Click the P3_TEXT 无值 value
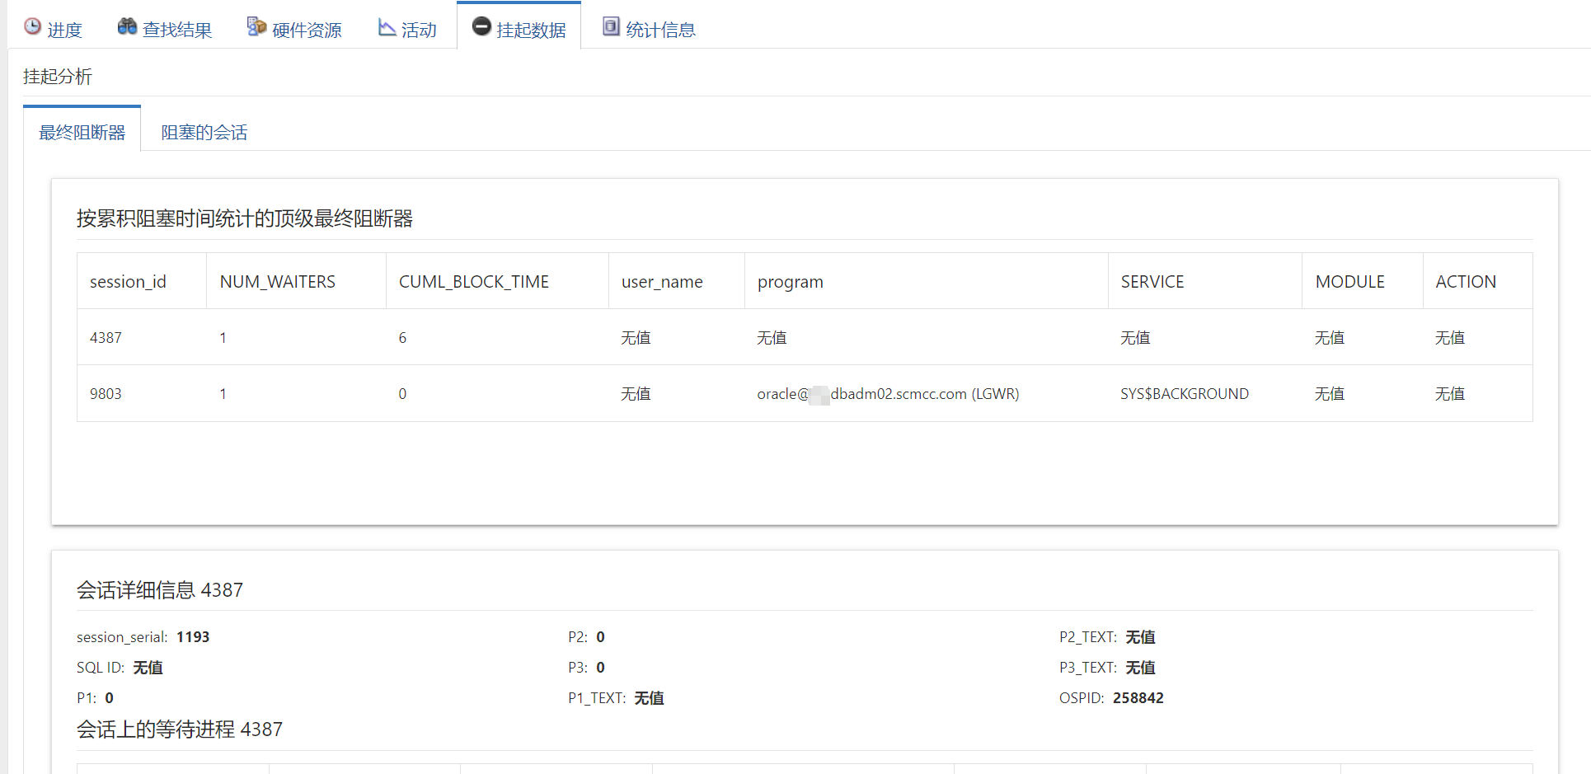 pyautogui.click(x=1140, y=668)
